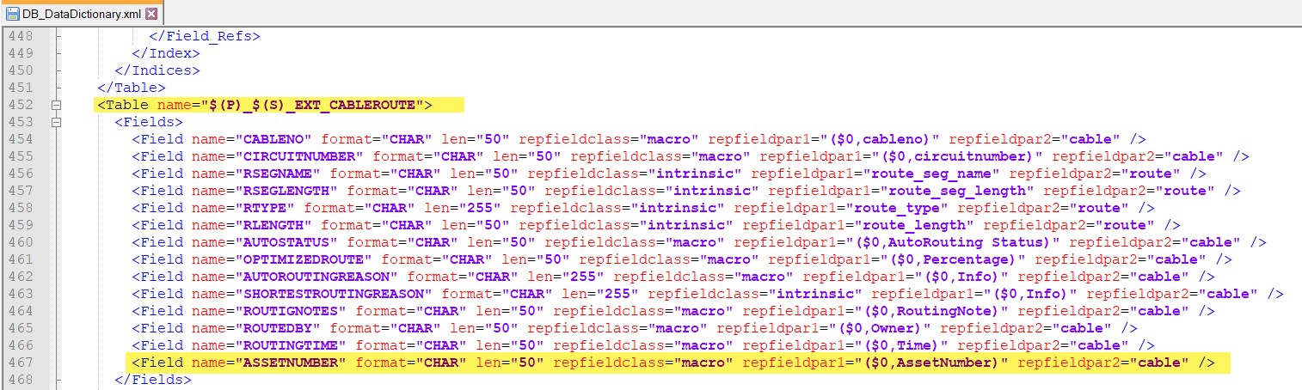Image resolution: width=1302 pixels, height=390 pixels.
Task: Click the RLENGTH field name
Action: click(x=273, y=225)
